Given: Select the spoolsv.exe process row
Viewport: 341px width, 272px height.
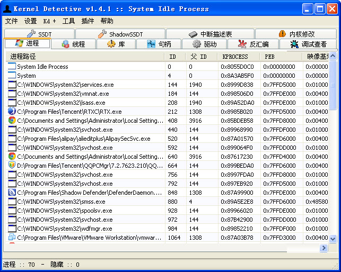Looking at the screenshot, I should [168, 210].
